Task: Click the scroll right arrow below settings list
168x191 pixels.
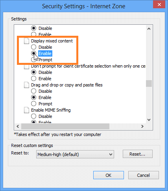Action: coord(142,126)
